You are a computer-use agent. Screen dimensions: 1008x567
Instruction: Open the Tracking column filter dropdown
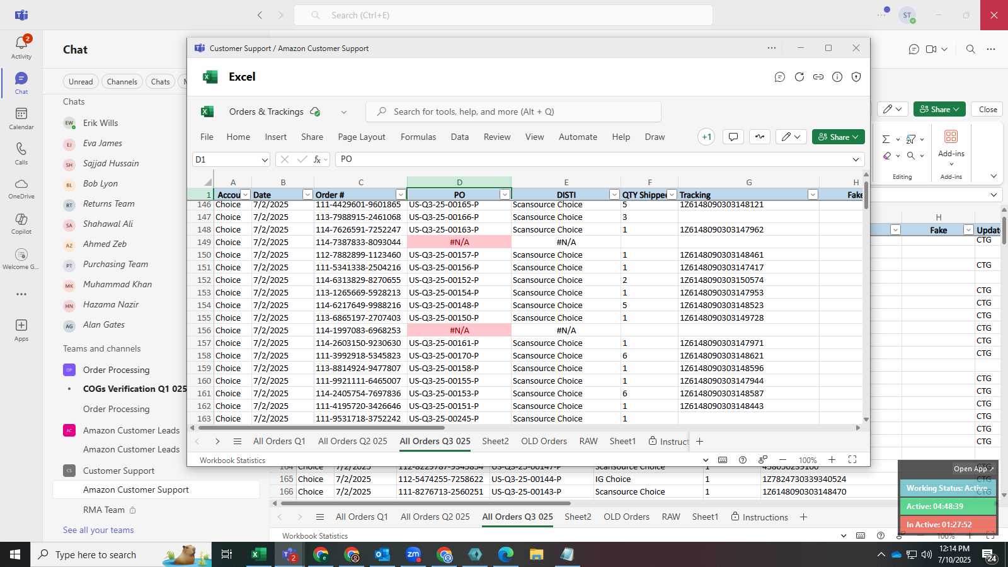coord(812,195)
